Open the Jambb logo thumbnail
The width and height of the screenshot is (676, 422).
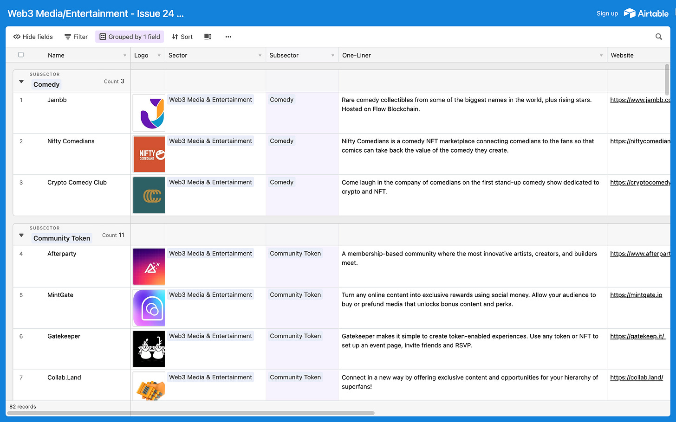[149, 113]
